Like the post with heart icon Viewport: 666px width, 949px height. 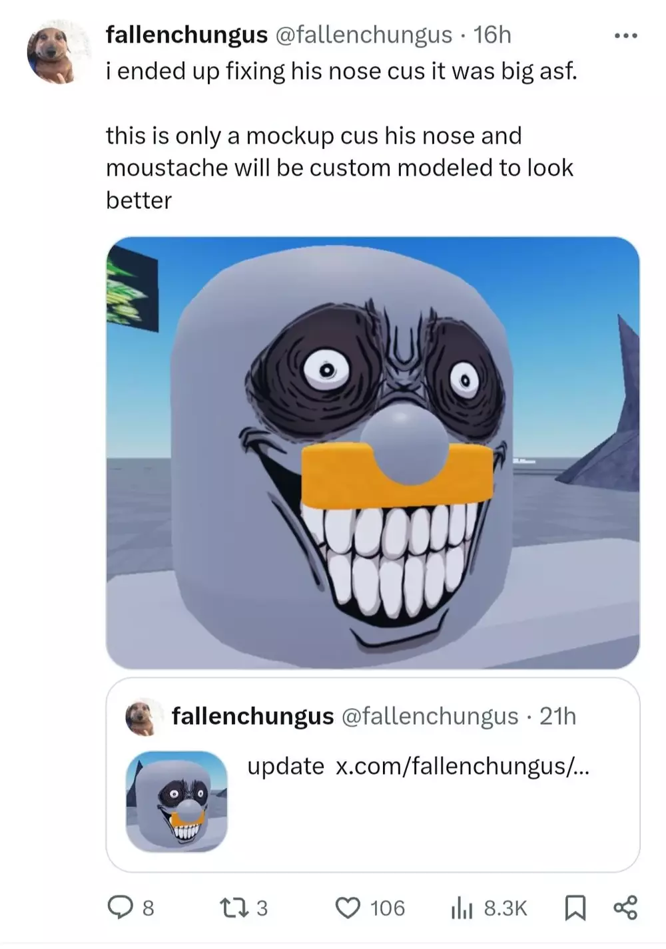[x=347, y=908]
